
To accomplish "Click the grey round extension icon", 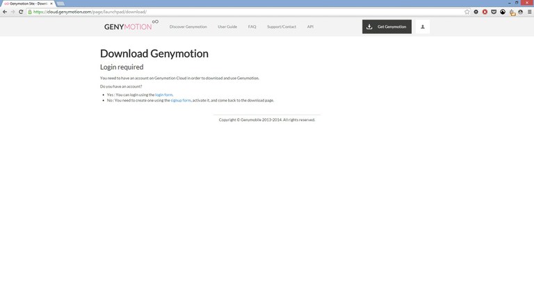I will pos(520,12).
